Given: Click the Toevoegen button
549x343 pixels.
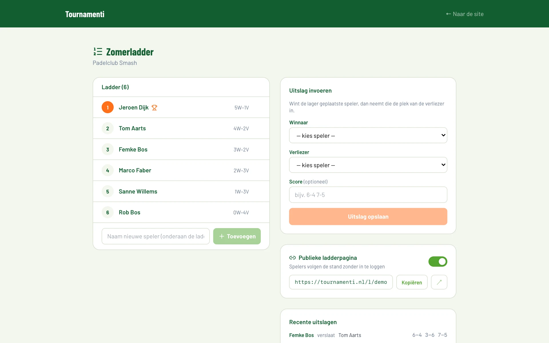Looking at the screenshot, I should click(237, 236).
